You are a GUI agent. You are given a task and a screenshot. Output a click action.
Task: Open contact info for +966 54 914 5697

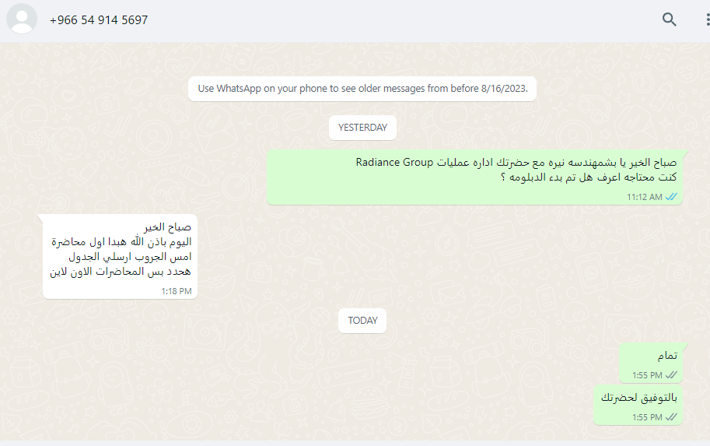tap(99, 20)
